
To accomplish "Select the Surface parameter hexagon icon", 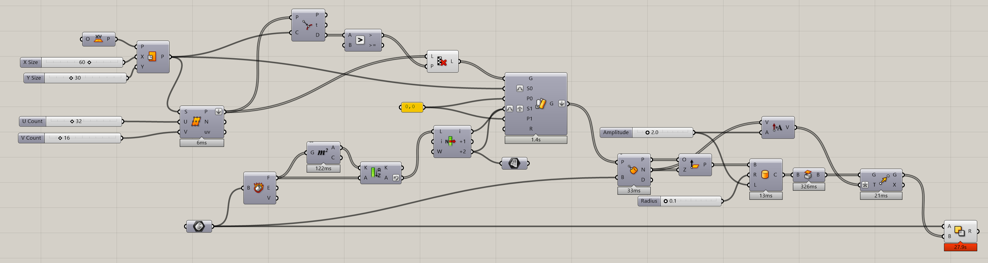I will pos(514,163).
